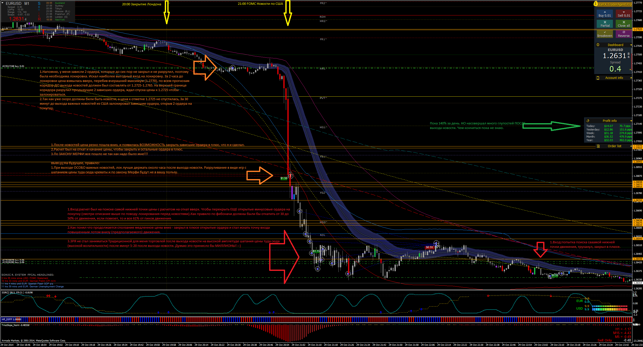Image resolution: width=643 pixels, height=347 pixels.
Task: Select the order label #23517248 buy 0.01
Action: pos(13,66)
